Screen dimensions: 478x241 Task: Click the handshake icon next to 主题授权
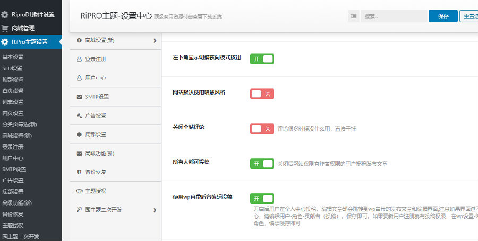[79, 191]
